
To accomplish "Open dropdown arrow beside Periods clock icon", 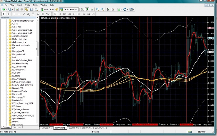I will [x=127, y=9].
